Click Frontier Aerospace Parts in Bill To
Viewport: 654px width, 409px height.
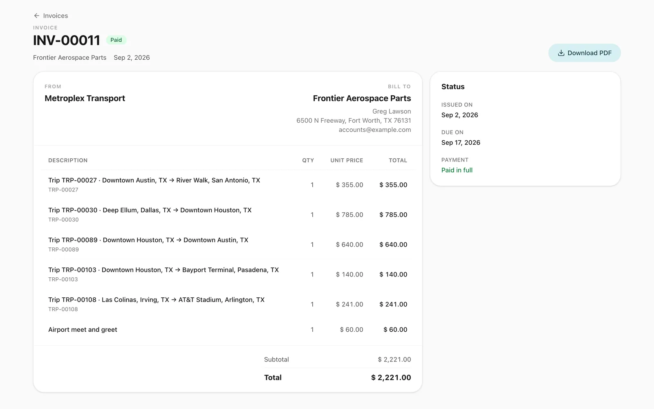(x=362, y=98)
